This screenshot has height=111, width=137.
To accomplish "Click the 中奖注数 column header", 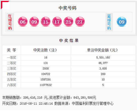I will tap(45, 50).
